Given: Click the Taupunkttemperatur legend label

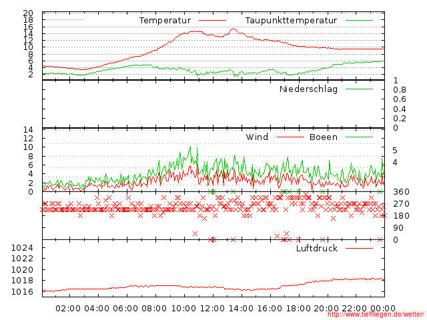Looking at the screenshot, I should (291, 21).
